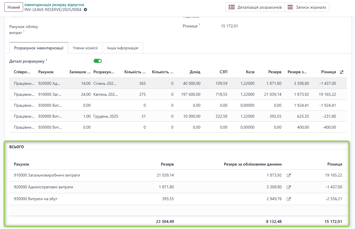Switch to the Інша інформація tab

pyautogui.click(x=123, y=48)
